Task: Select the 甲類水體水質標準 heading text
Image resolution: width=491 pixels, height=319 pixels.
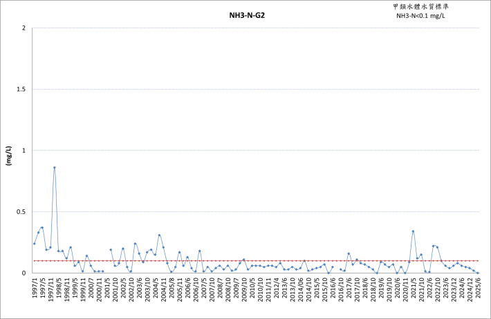Action: coord(420,7)
